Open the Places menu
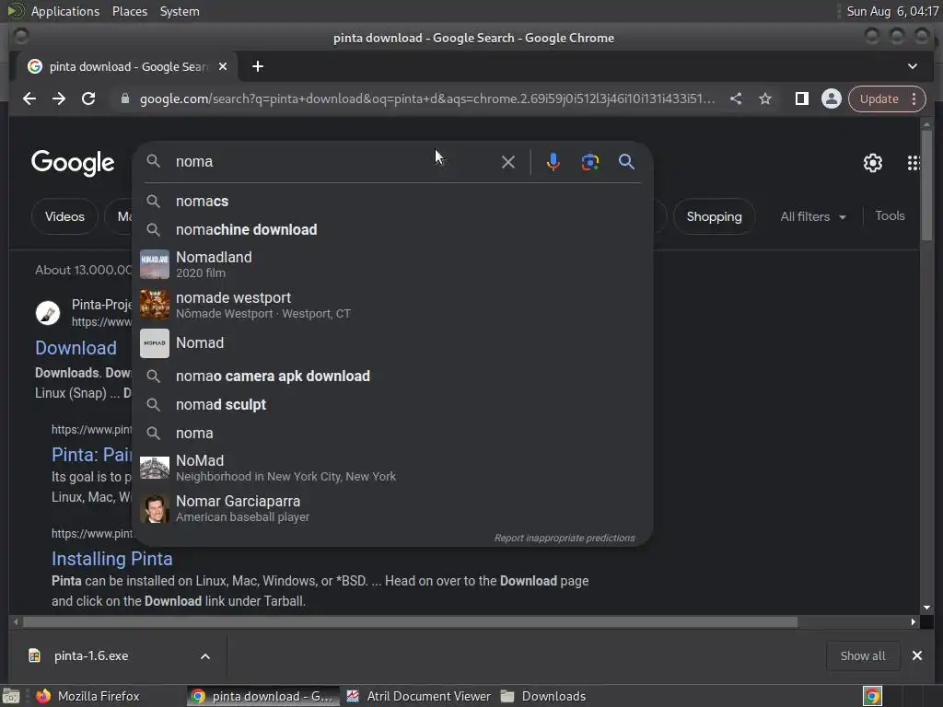Image resolution: width=943 pixels, height=707 pixels. (130, 11)
